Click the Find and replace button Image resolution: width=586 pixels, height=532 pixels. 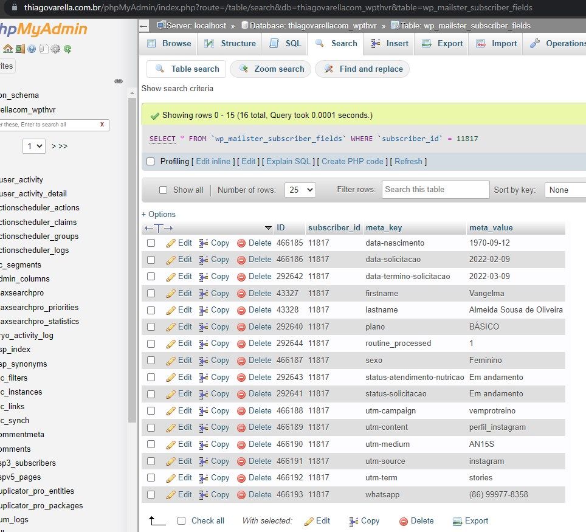point(363,69)
